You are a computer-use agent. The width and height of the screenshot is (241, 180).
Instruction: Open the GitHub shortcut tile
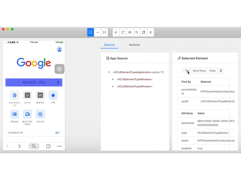pos(27,95)
